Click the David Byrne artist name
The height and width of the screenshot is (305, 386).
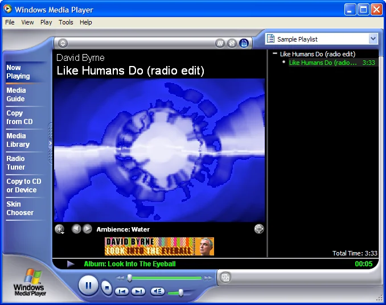pyautogui.click(x=80, y=57)
